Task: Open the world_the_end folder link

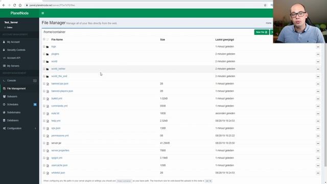Action: coord(59,76)
